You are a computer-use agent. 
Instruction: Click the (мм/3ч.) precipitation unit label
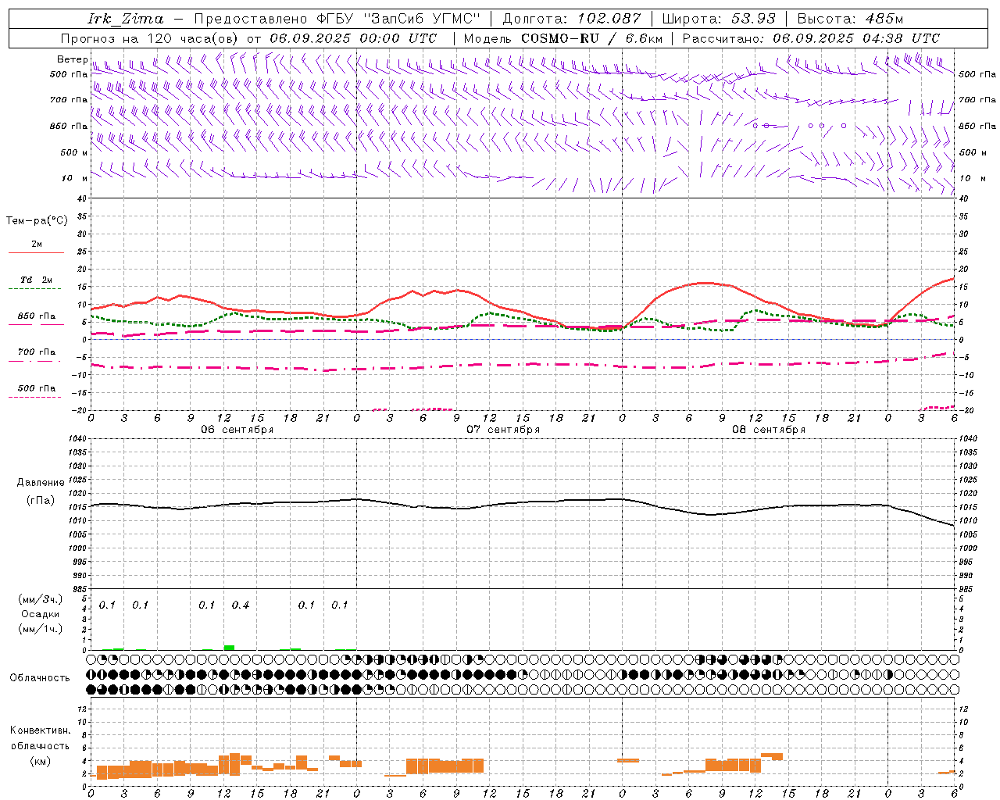tap(41, 599)
